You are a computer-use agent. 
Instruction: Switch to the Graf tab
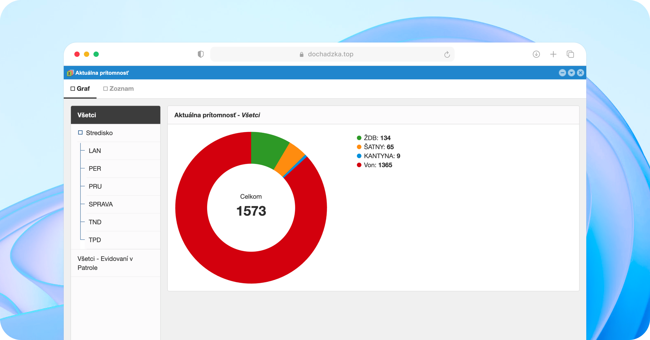click(x=80, y=89)
